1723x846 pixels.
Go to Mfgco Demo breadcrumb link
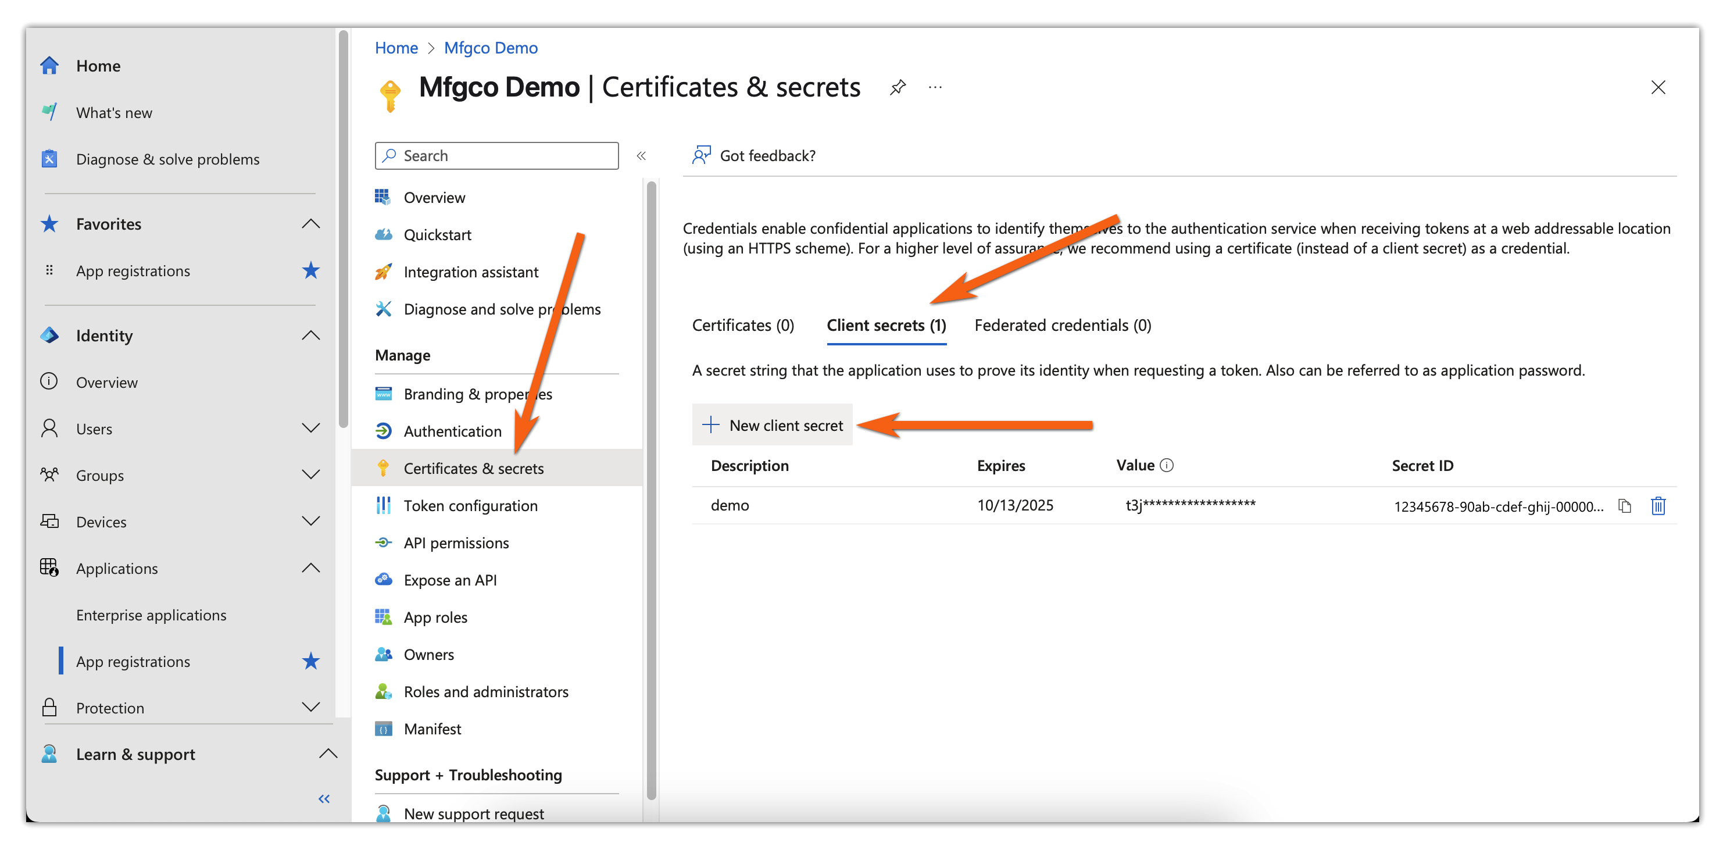click(490, 48)
